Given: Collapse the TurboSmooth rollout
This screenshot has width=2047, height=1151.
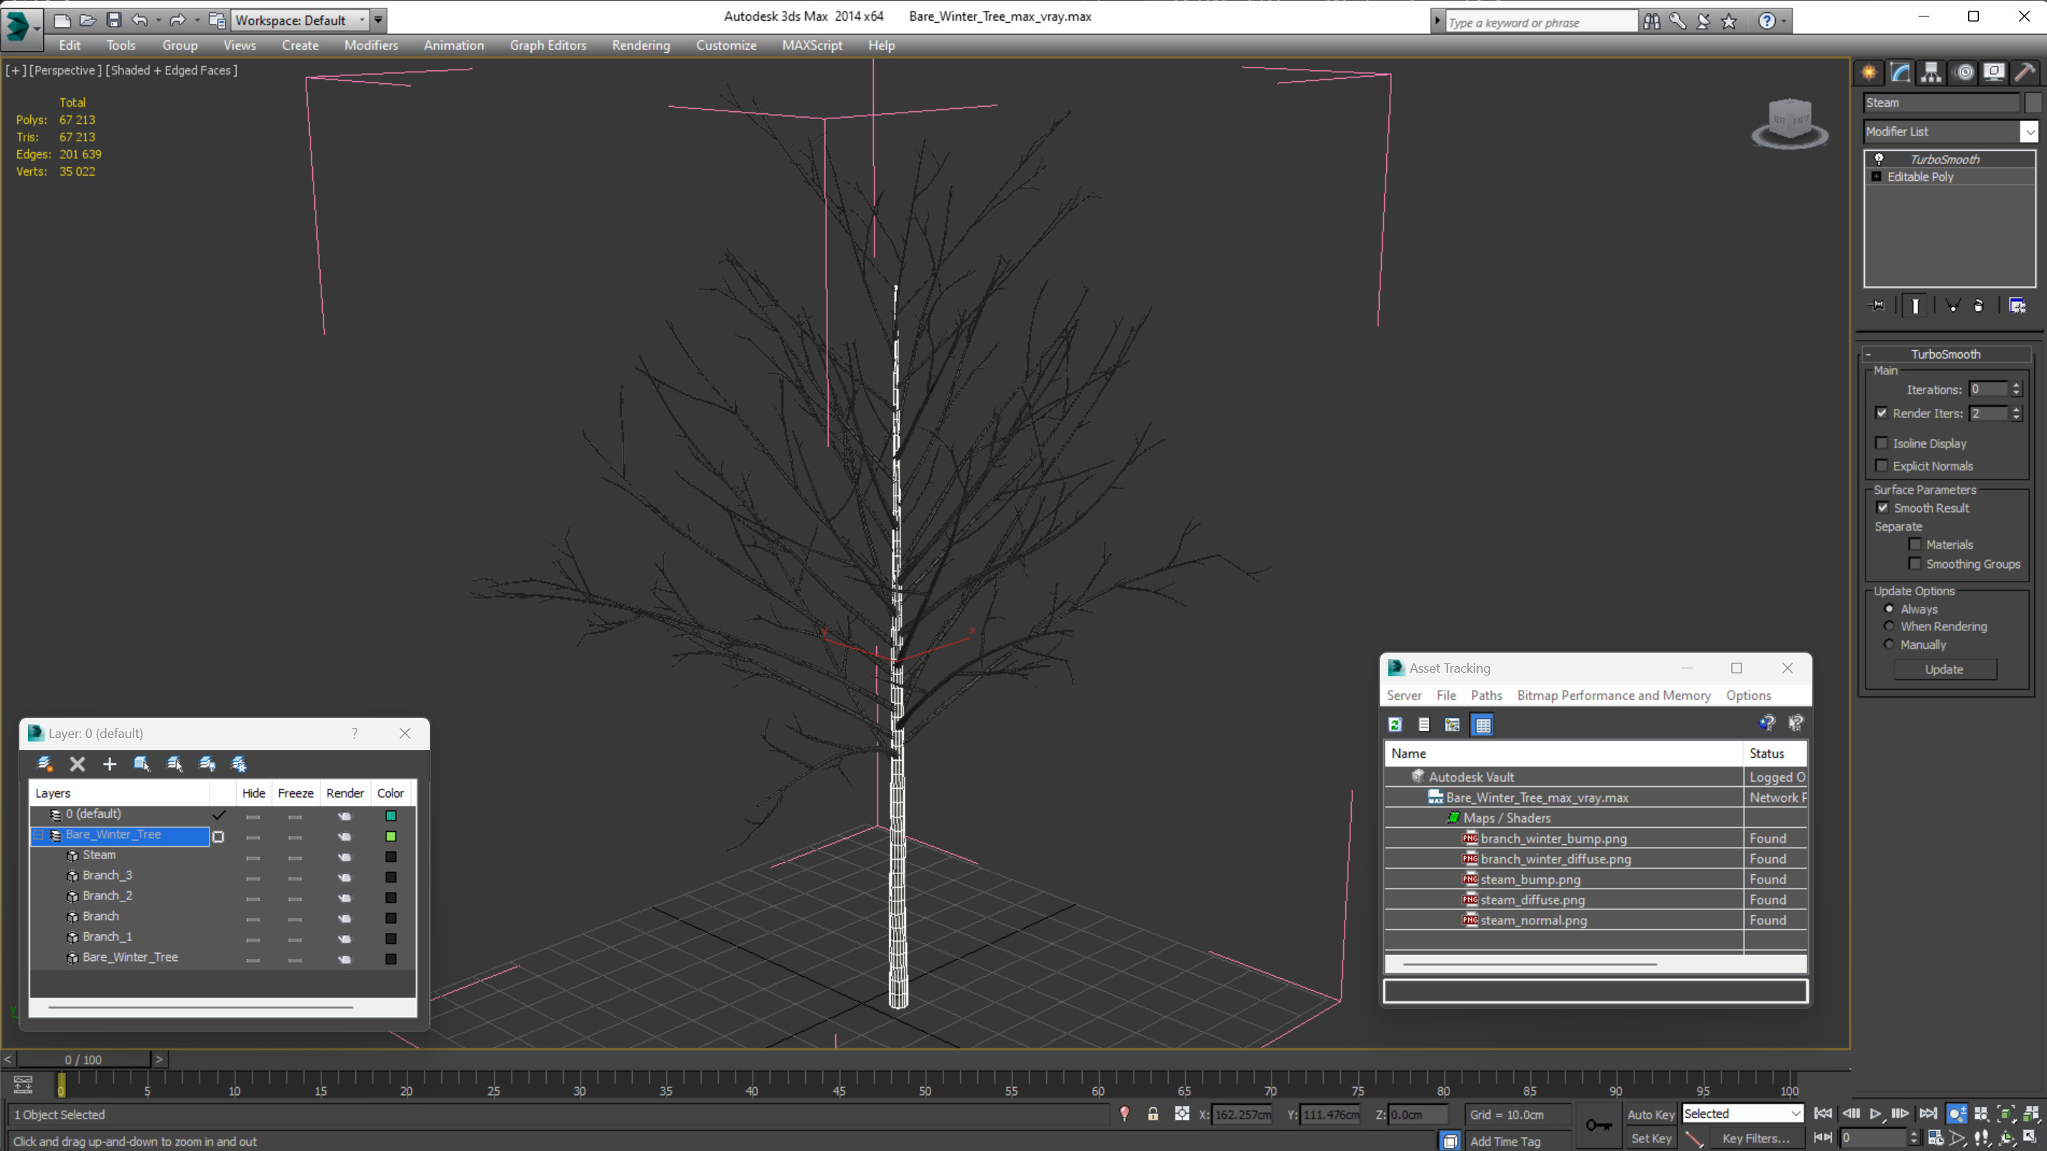Looking at the screenshot, I should [1945, 354].
